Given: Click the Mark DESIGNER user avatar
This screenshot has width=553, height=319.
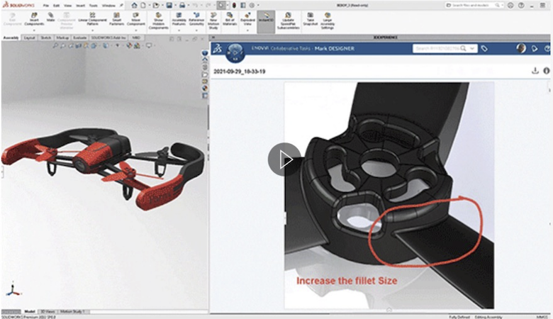Looking at the screenshot, I should coord(522,49).
